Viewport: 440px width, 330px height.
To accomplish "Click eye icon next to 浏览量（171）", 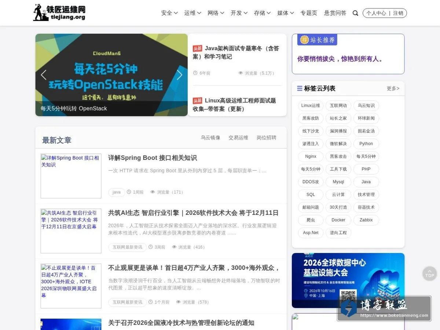I will pyautogui.click(x=153, y=192).
